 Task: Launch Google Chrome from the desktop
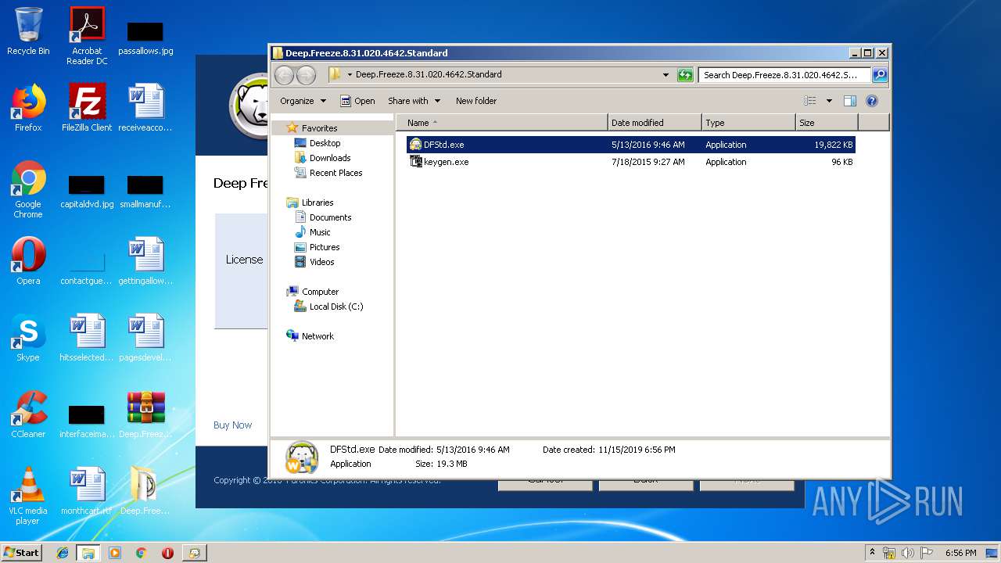tap(28, 189)
